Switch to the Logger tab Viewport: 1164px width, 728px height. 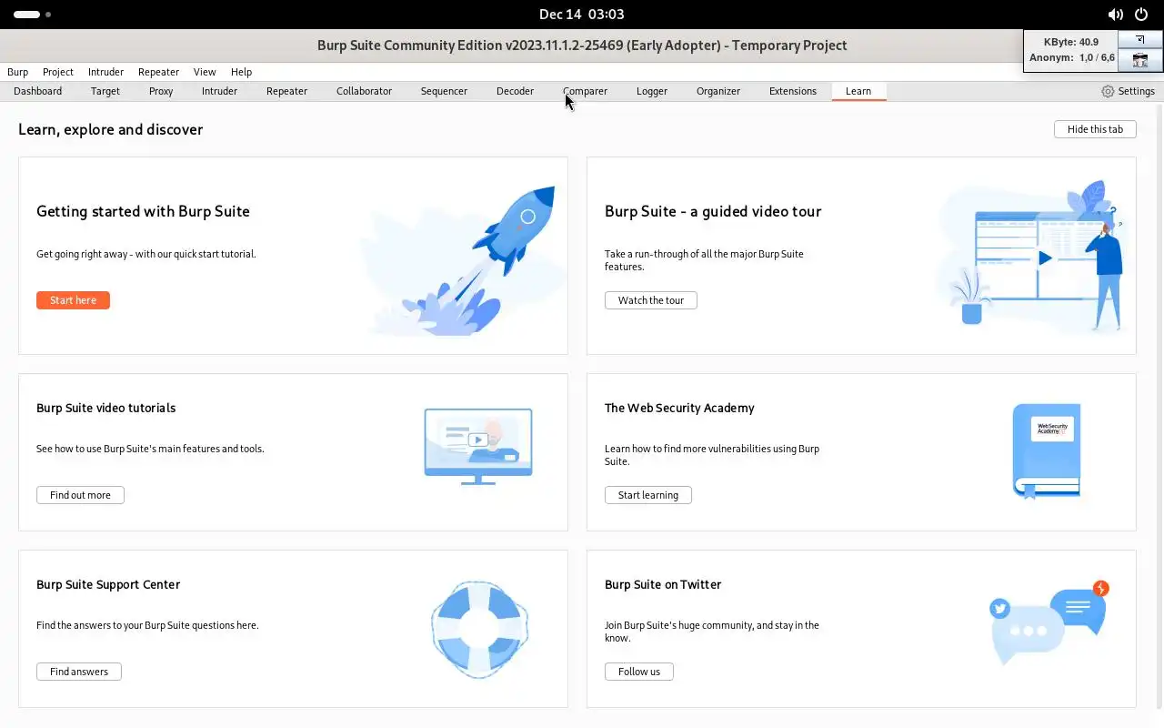(x=651, y=91)
